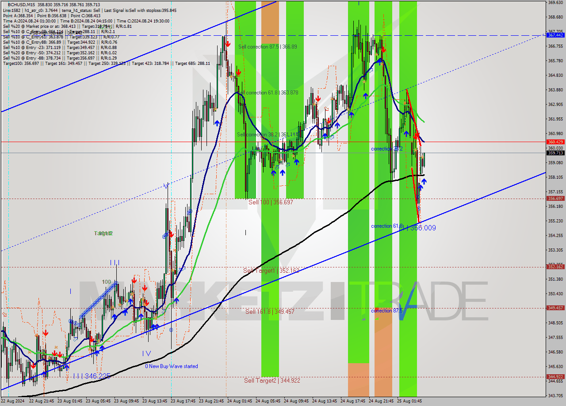This screenshot has height=406, width=566.
Task: Click the BCHUSD,M15 symbol title
Action: tap(22, 4)
